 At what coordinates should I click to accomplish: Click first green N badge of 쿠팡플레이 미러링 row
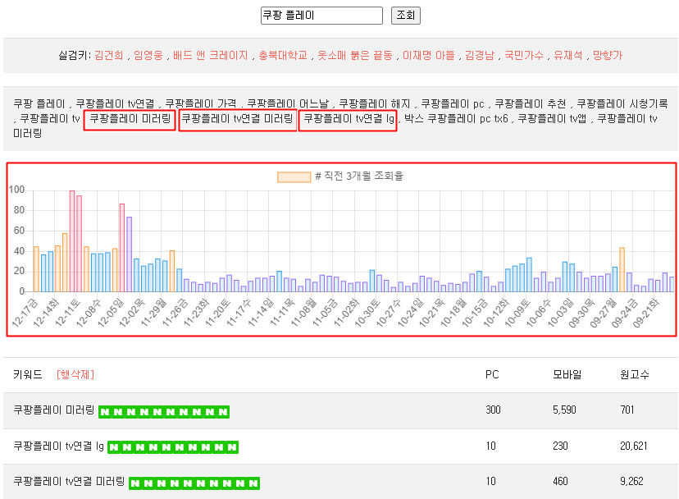point(105,412)
